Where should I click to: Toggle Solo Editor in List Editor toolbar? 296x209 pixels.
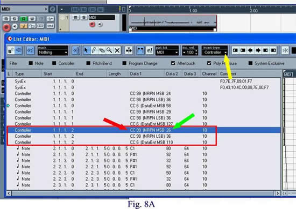coord(11,50)
